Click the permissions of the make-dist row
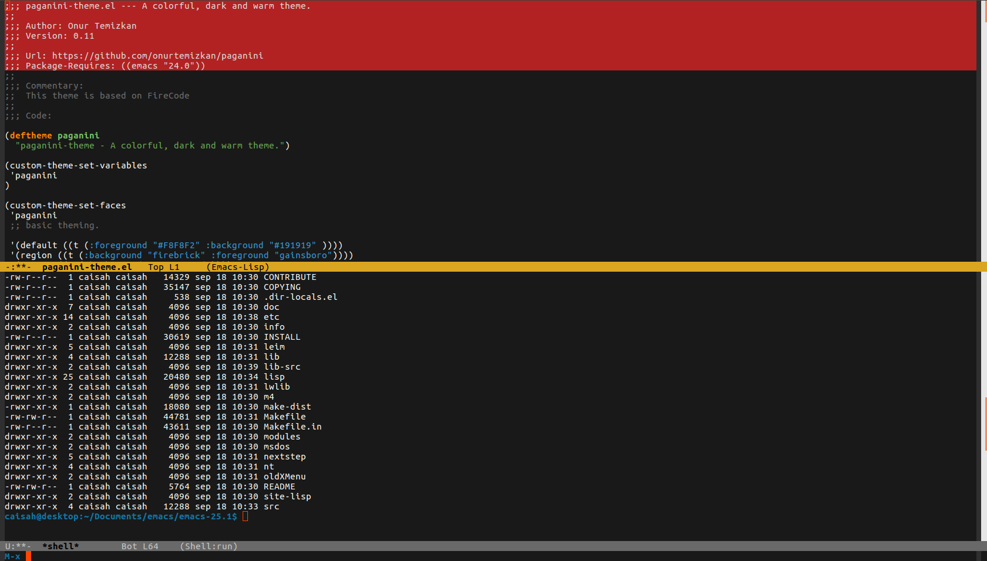This screenshot has height=561, width=987. point(31,407)
